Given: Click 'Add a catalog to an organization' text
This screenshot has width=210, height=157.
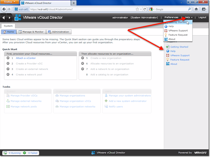Looking at the screenshot, I should (x=109, y=75).
